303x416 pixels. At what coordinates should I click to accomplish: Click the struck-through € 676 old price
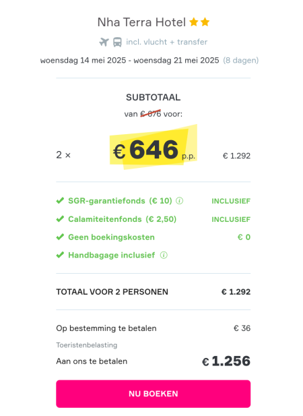[x=150, y=114]
